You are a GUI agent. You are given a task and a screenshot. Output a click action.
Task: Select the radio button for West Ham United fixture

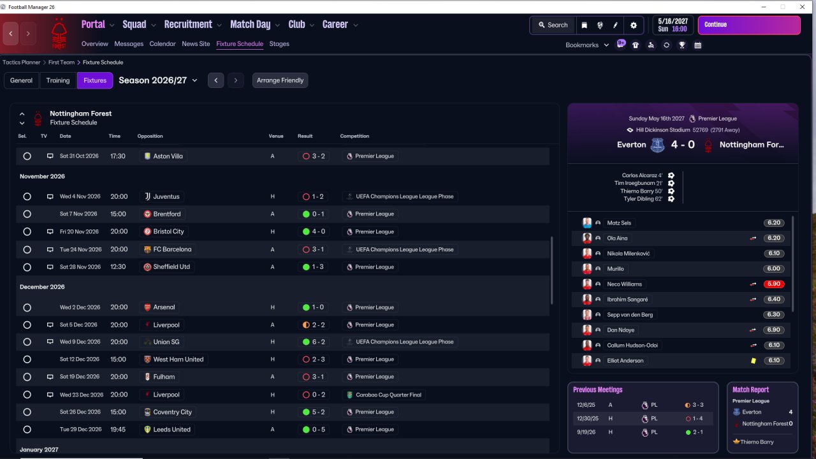(27, 360)
